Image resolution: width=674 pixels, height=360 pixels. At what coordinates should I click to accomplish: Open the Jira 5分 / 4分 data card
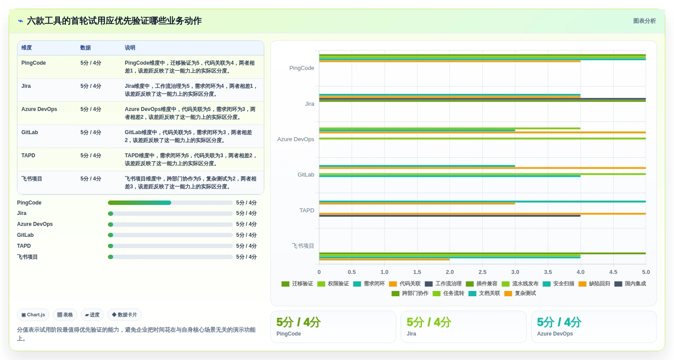[x=463, y=327]
